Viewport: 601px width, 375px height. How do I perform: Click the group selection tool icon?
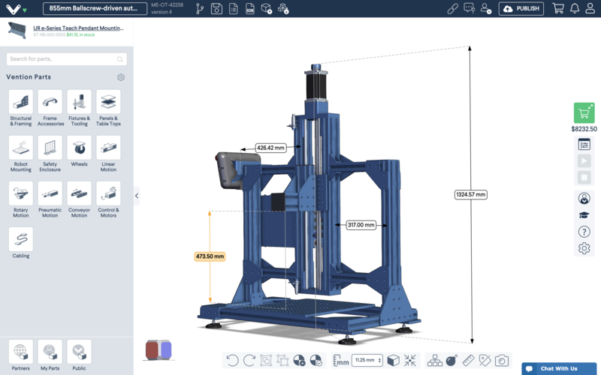pyautogui.click(x=266, y=361)
